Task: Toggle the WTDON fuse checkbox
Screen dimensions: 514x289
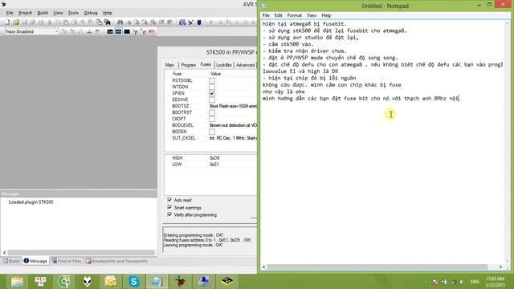Action: pos(212,87)
